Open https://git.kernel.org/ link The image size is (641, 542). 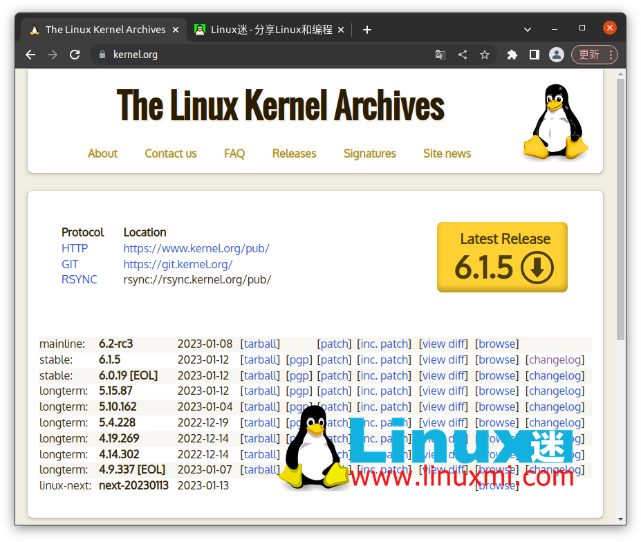click(178, 265)
